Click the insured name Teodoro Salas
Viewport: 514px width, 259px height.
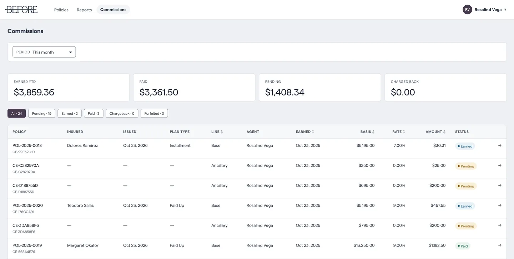click(x=80, y=206)
